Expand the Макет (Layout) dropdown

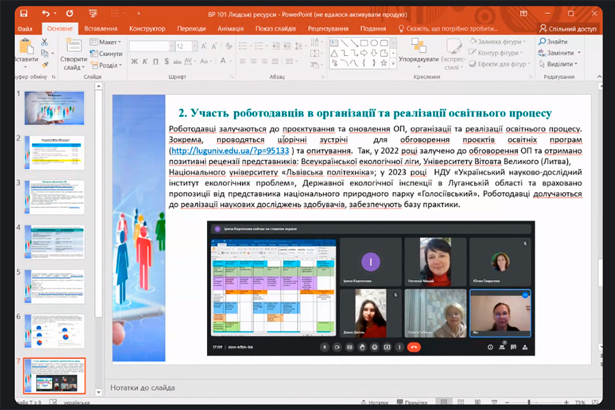coord(108,42)
